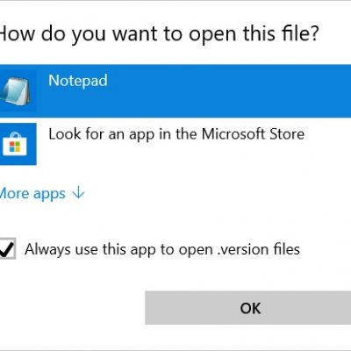Uncheck the Always use this app checkbox
This screenshot has height=351, width=351.
(7, 249)
